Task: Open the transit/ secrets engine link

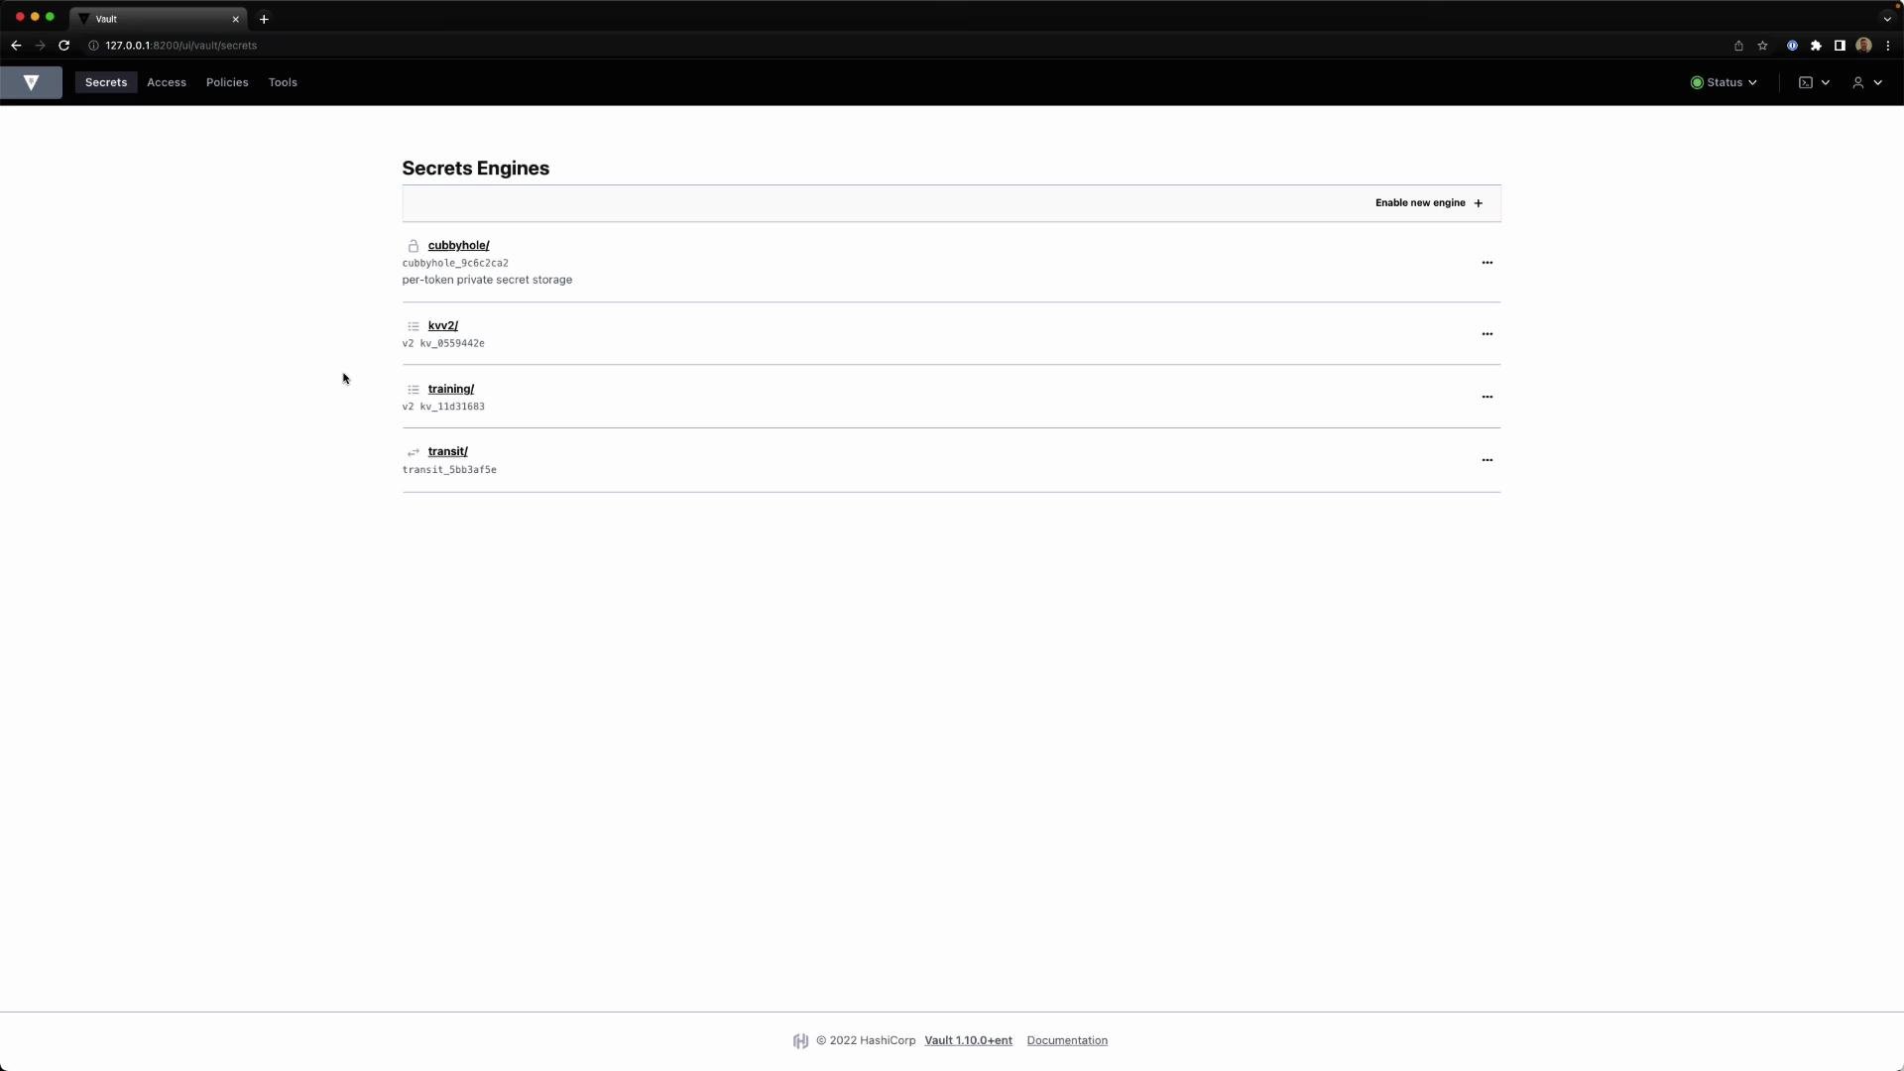Action: (x=447, y=451)
